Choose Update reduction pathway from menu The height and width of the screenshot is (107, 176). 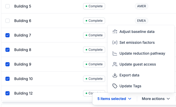[142, 53]
